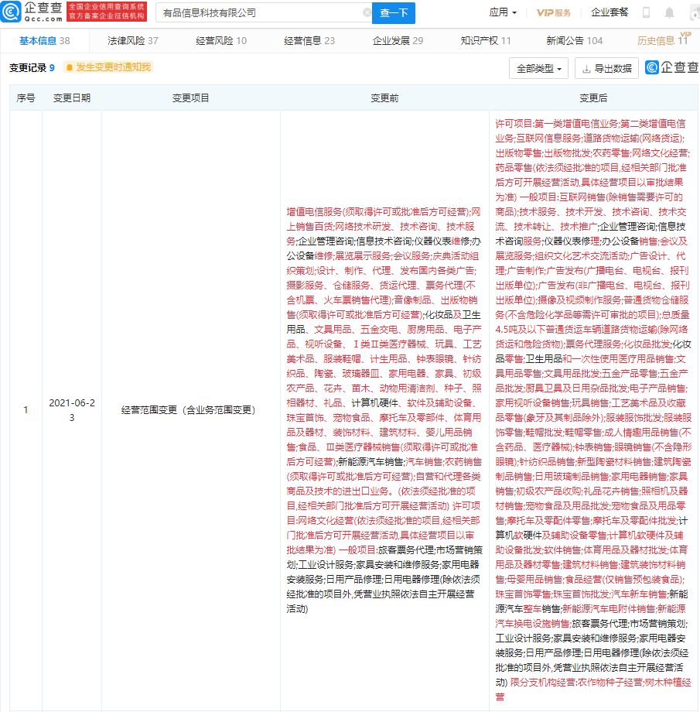Expand the 全部类型 filter dropdown
Viewport: 700px width, 712px height.
click(539, 68)
